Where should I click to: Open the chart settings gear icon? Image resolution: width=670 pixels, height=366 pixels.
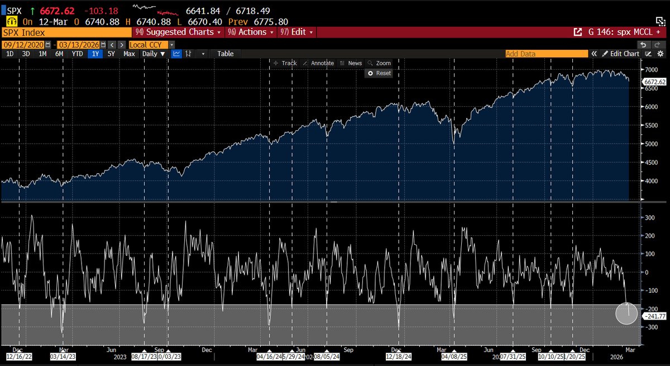pos(661,54)
